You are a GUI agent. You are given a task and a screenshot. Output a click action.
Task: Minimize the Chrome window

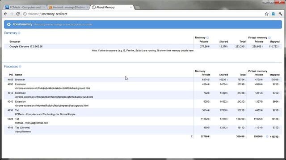[x=265, y=2]
